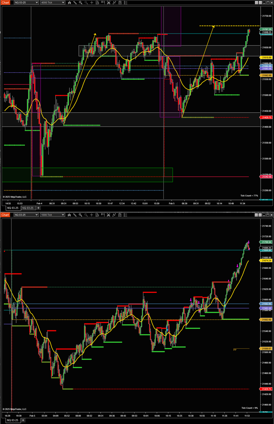The image size is (274, 424).
Task: Click price marker 21707.25 in the 4000 Tick chart
Action: pos(266,29)
